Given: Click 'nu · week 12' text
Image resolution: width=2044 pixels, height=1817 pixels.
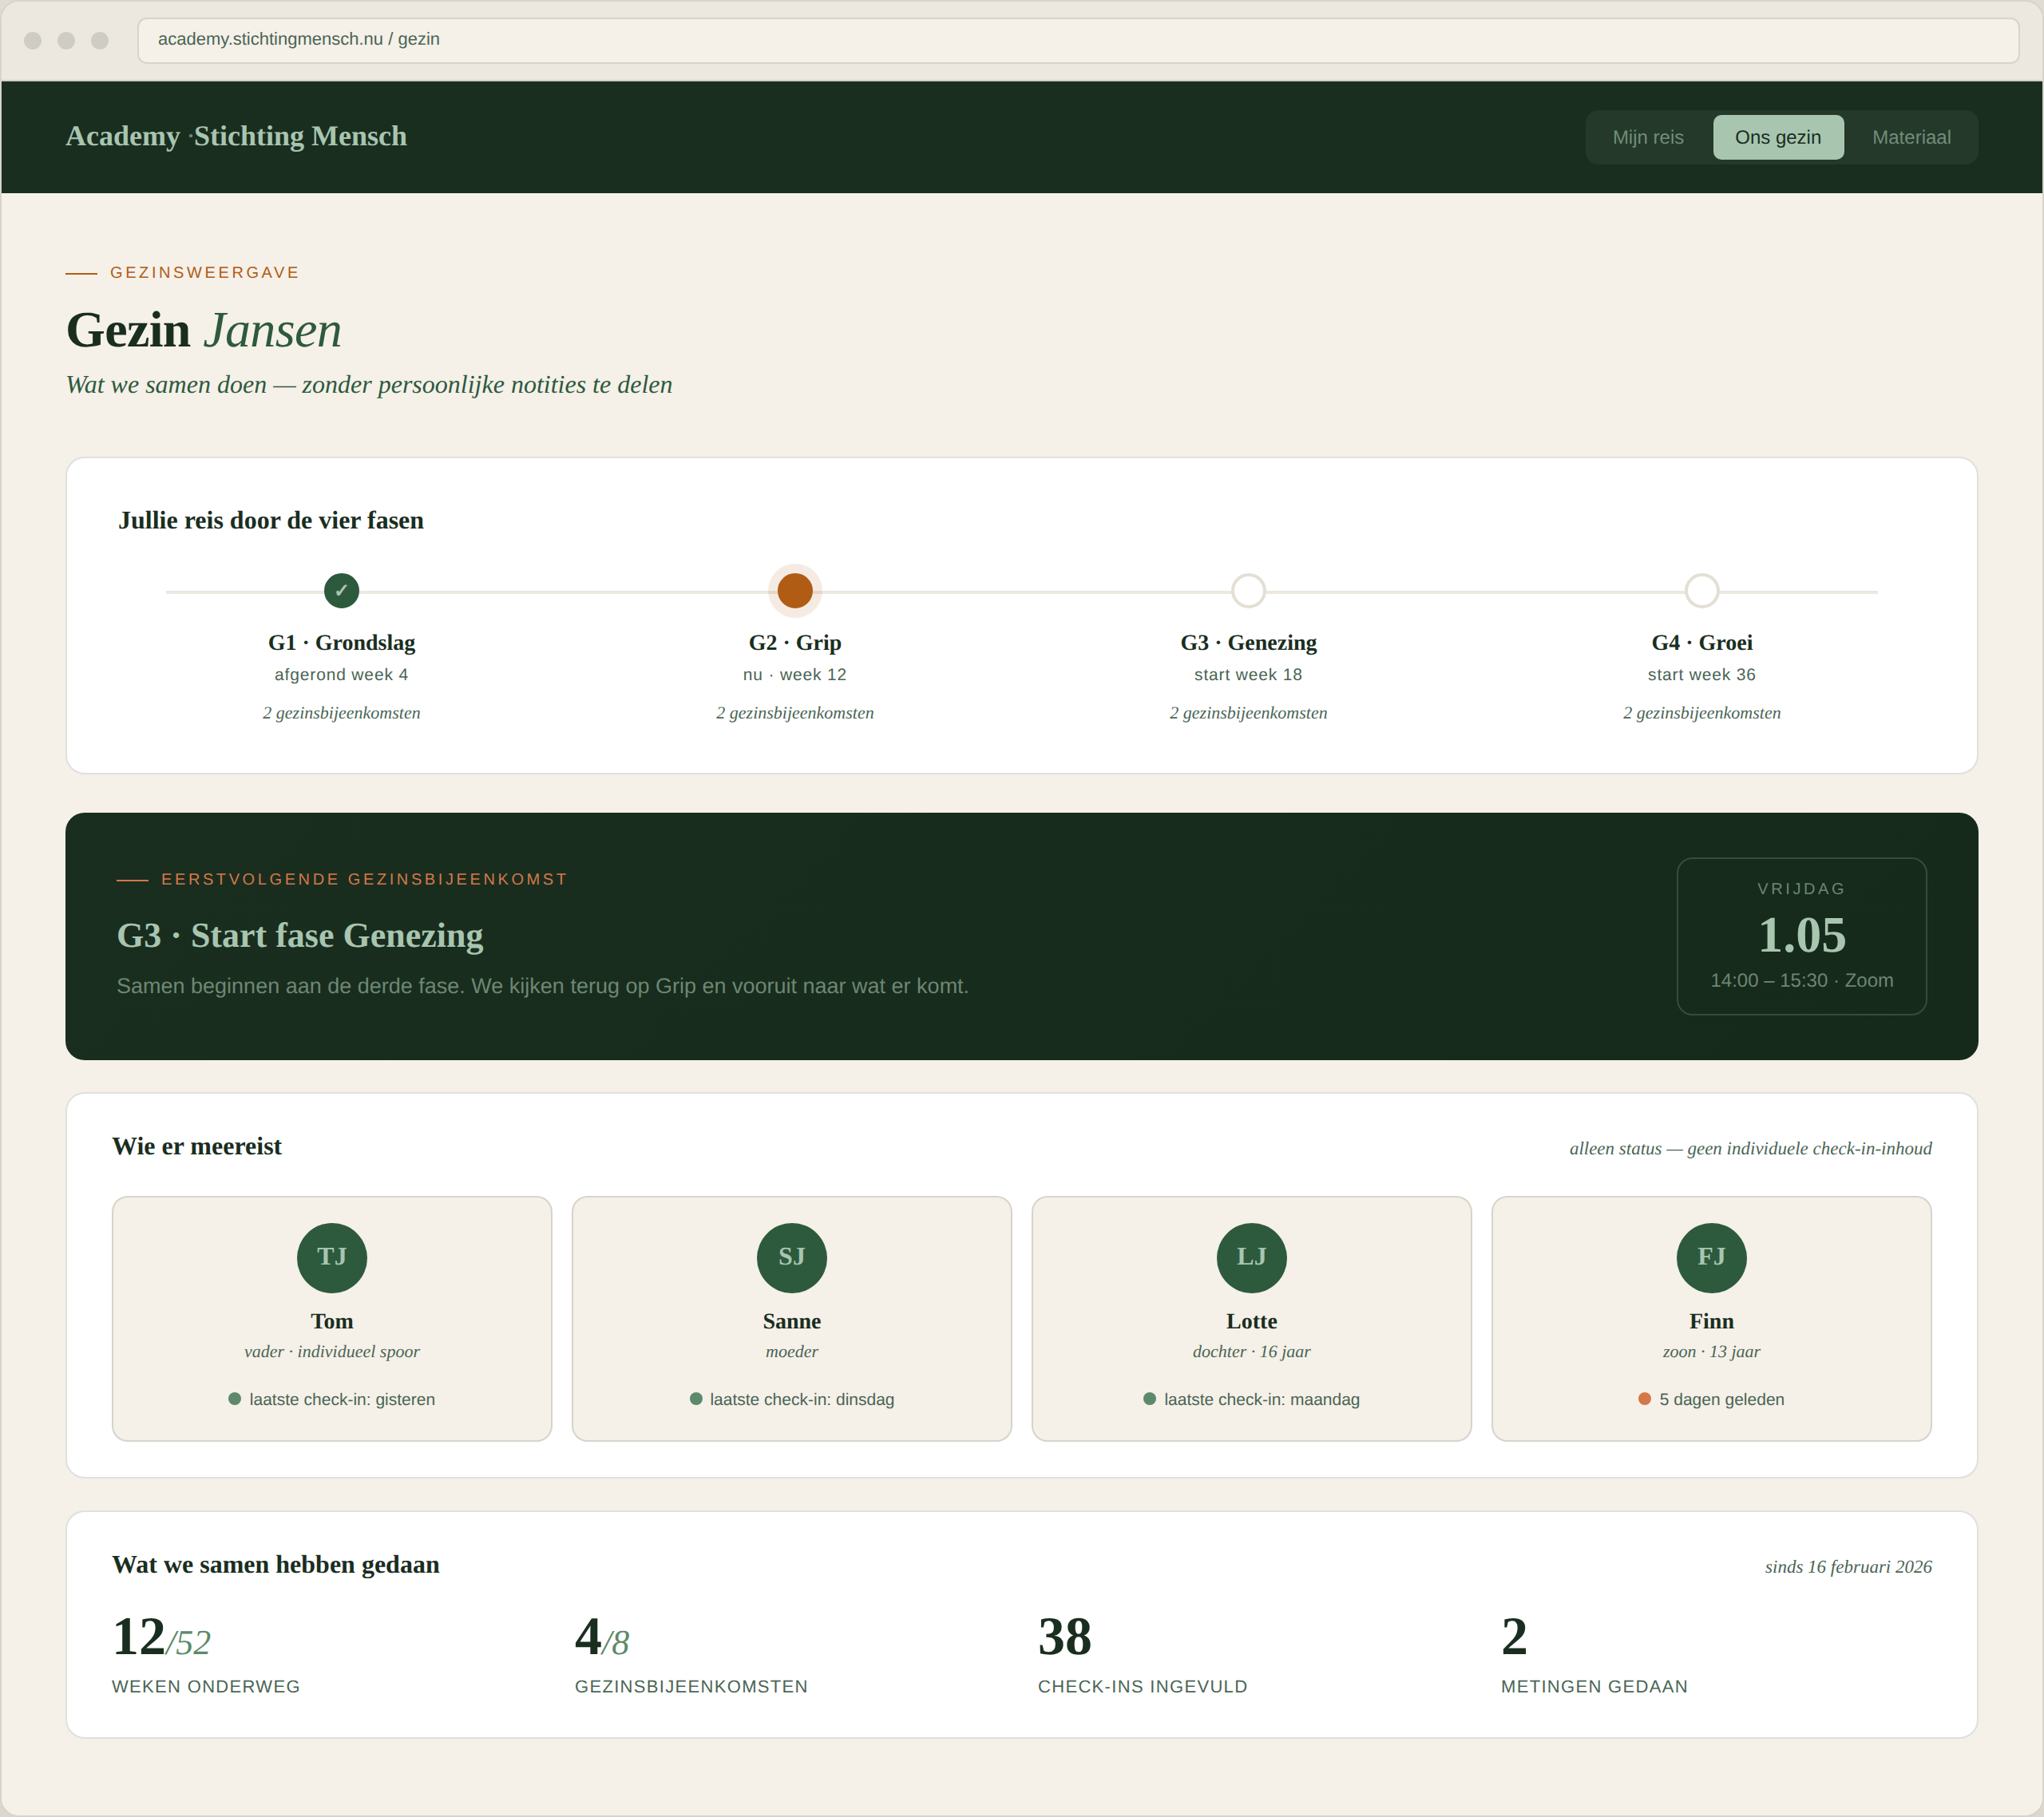Looking at the screenshot, I should click(x=795, y=674).
